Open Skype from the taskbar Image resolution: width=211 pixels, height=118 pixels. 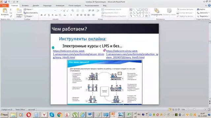click(x=52, y=115)
